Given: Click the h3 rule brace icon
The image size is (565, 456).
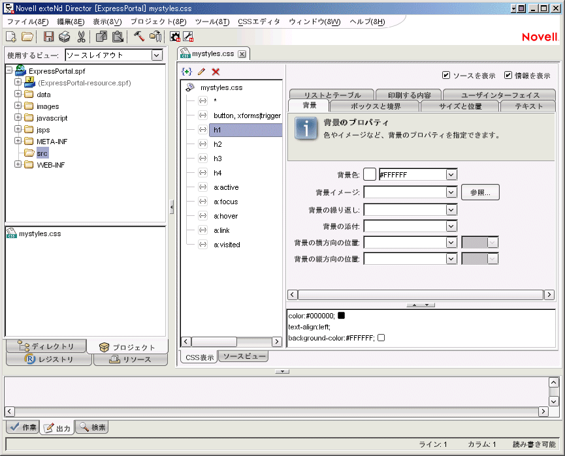Looking at the screenshot, I should [203, 158].
